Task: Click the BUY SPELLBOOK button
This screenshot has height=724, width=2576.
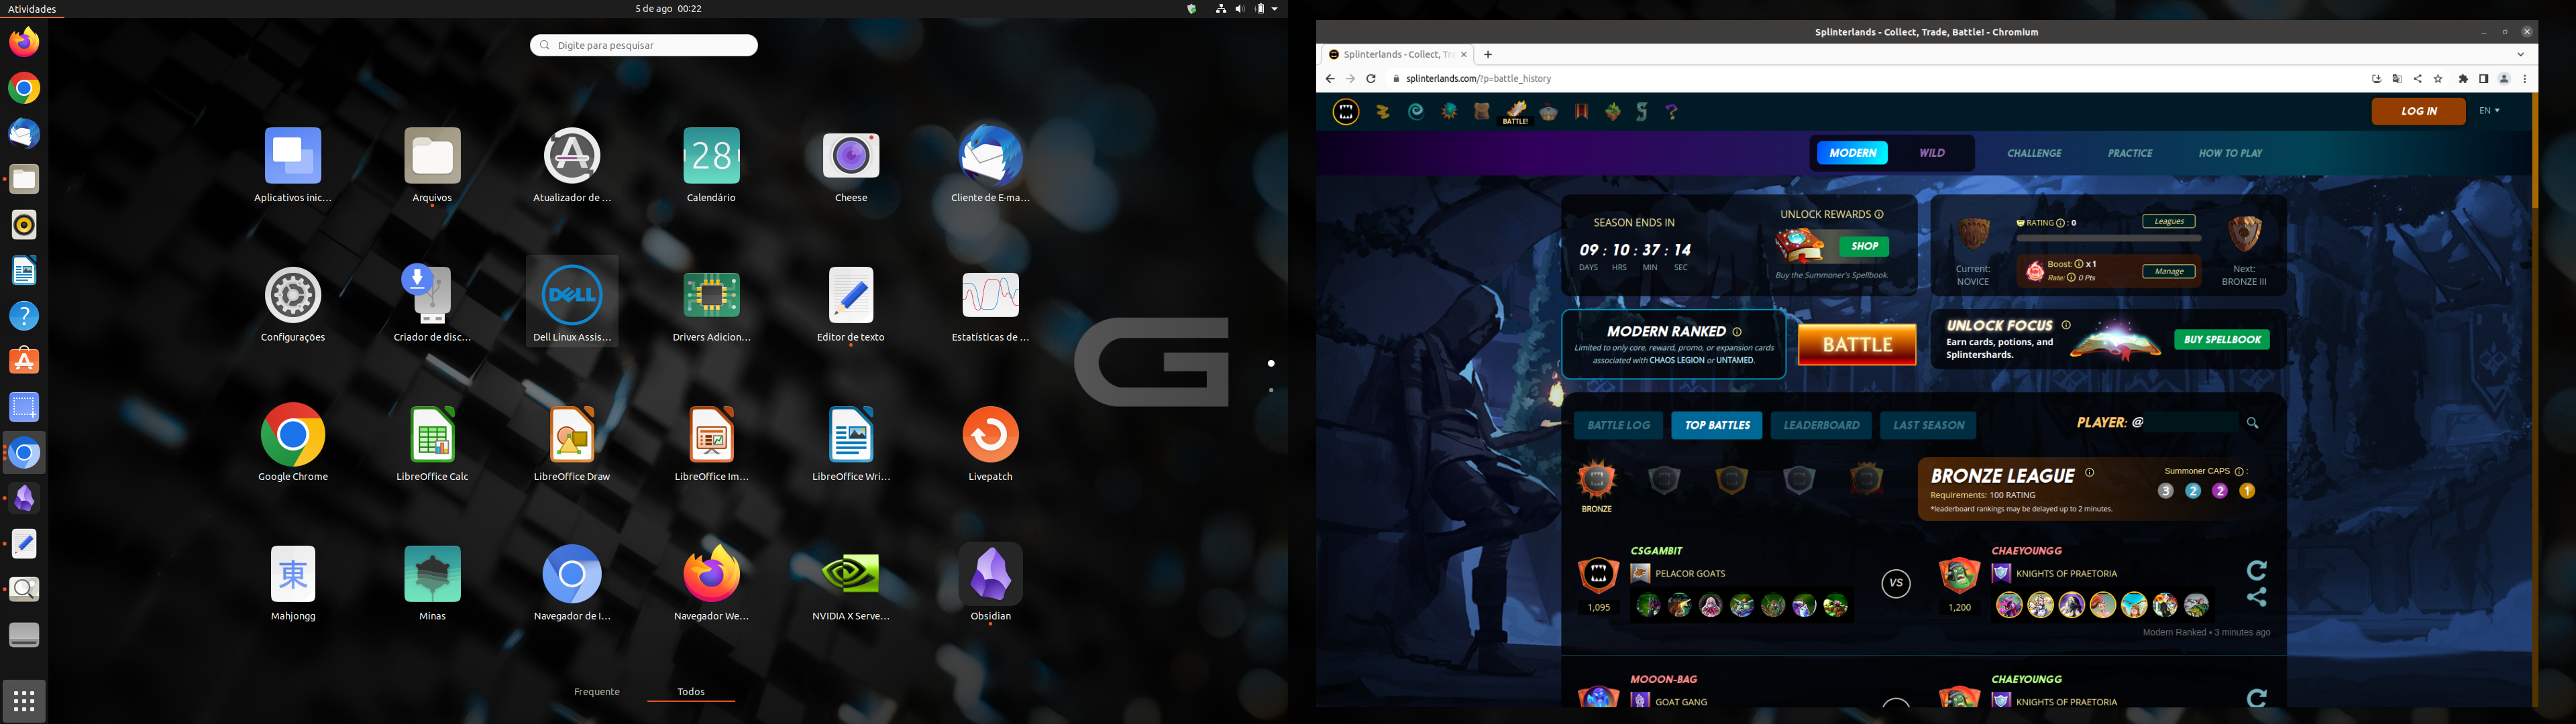Action: (x=2222, y=340)
